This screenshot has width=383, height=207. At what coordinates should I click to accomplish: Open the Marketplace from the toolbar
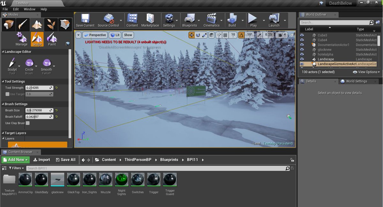pos(150,20)
